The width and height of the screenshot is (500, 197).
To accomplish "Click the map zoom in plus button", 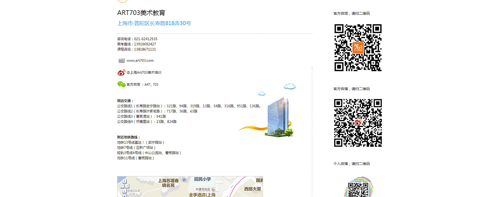I will [125, 196].
